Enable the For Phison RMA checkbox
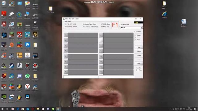Screen dimensions: 198x111 (x=120, y=25)
